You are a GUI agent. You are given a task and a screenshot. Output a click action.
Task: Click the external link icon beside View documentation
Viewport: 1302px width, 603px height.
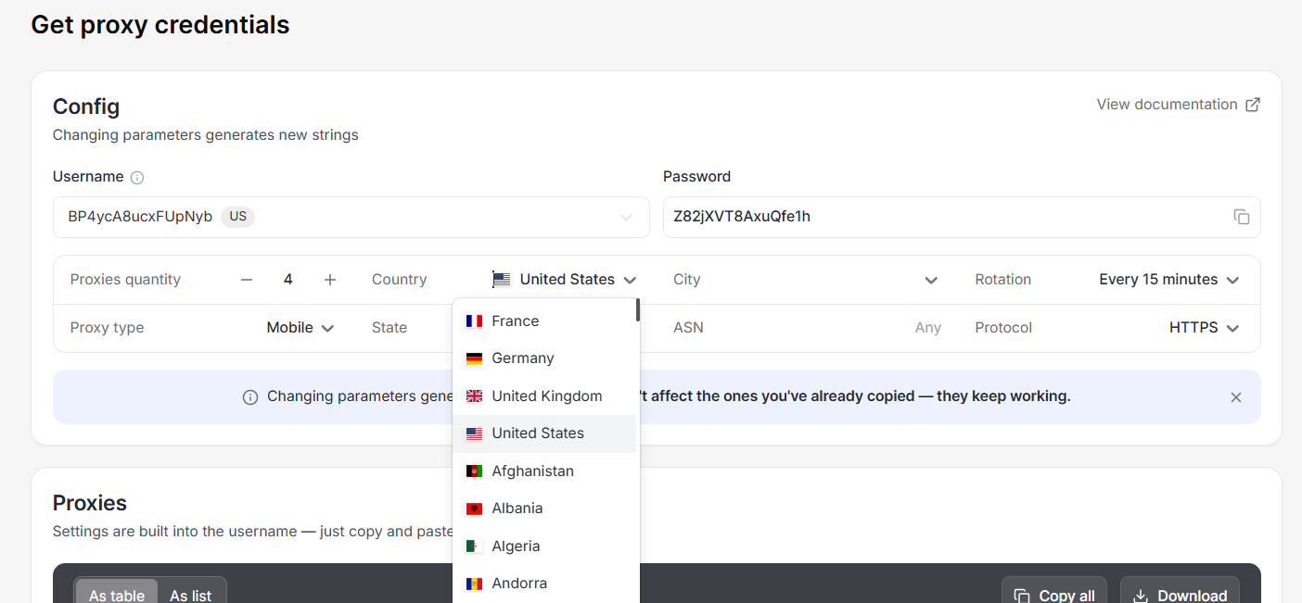coord(1253,105)
